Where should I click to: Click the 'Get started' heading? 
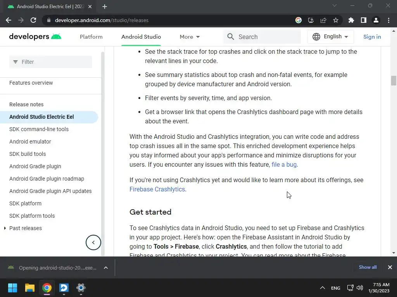(150, 212)
